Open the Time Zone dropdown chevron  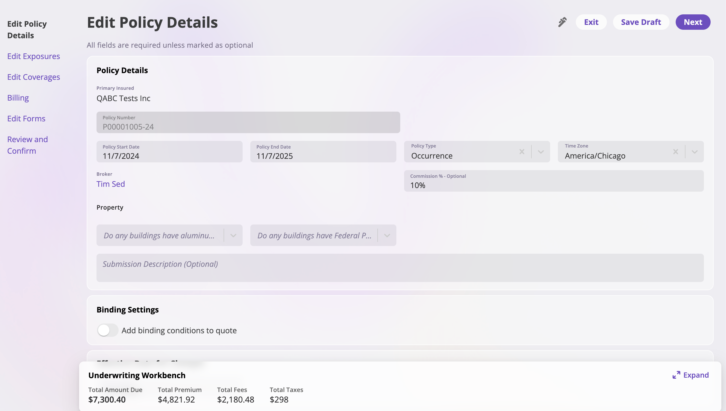pos(694,152)
